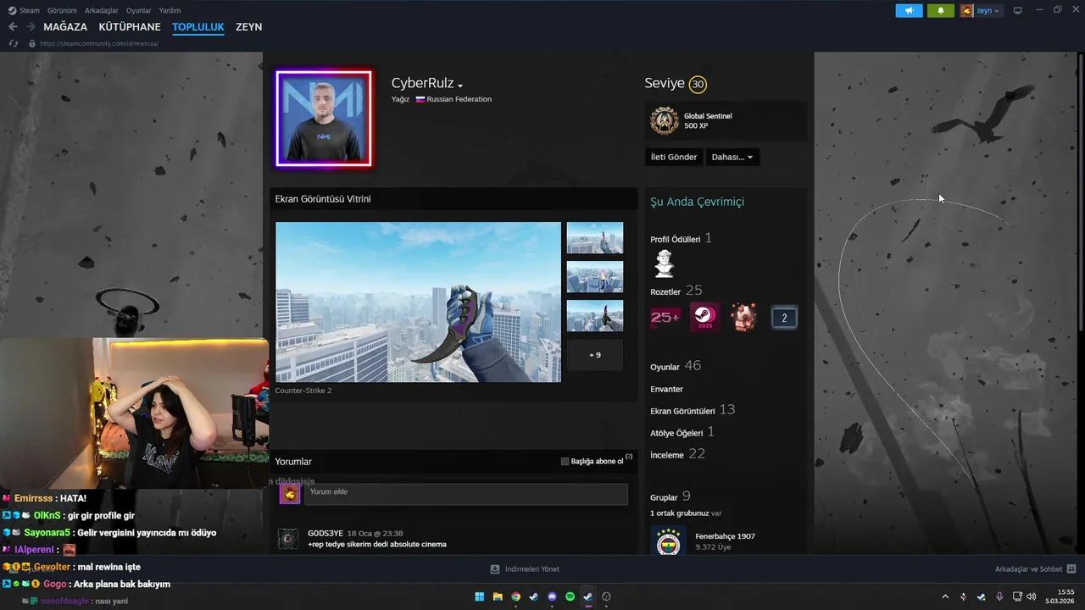Image resolution: width=1085 pixels, height=610 pixels.
Task: Open Discord from the taskbar
Action: point(552,596)
